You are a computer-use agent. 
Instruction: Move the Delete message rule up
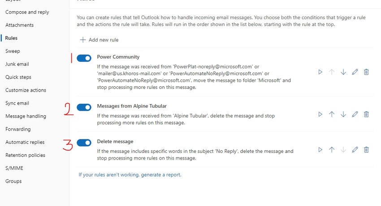(332, 150)
